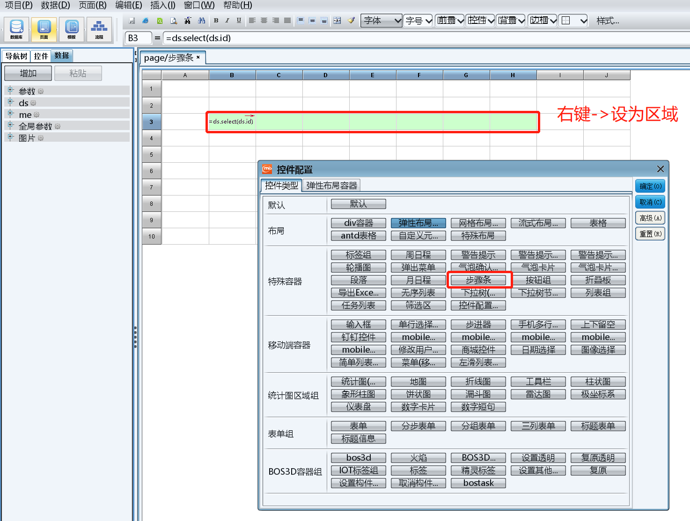
Task: Click the save disk toolbar icon
Action: pyautogui.click(x=132, y=21)
